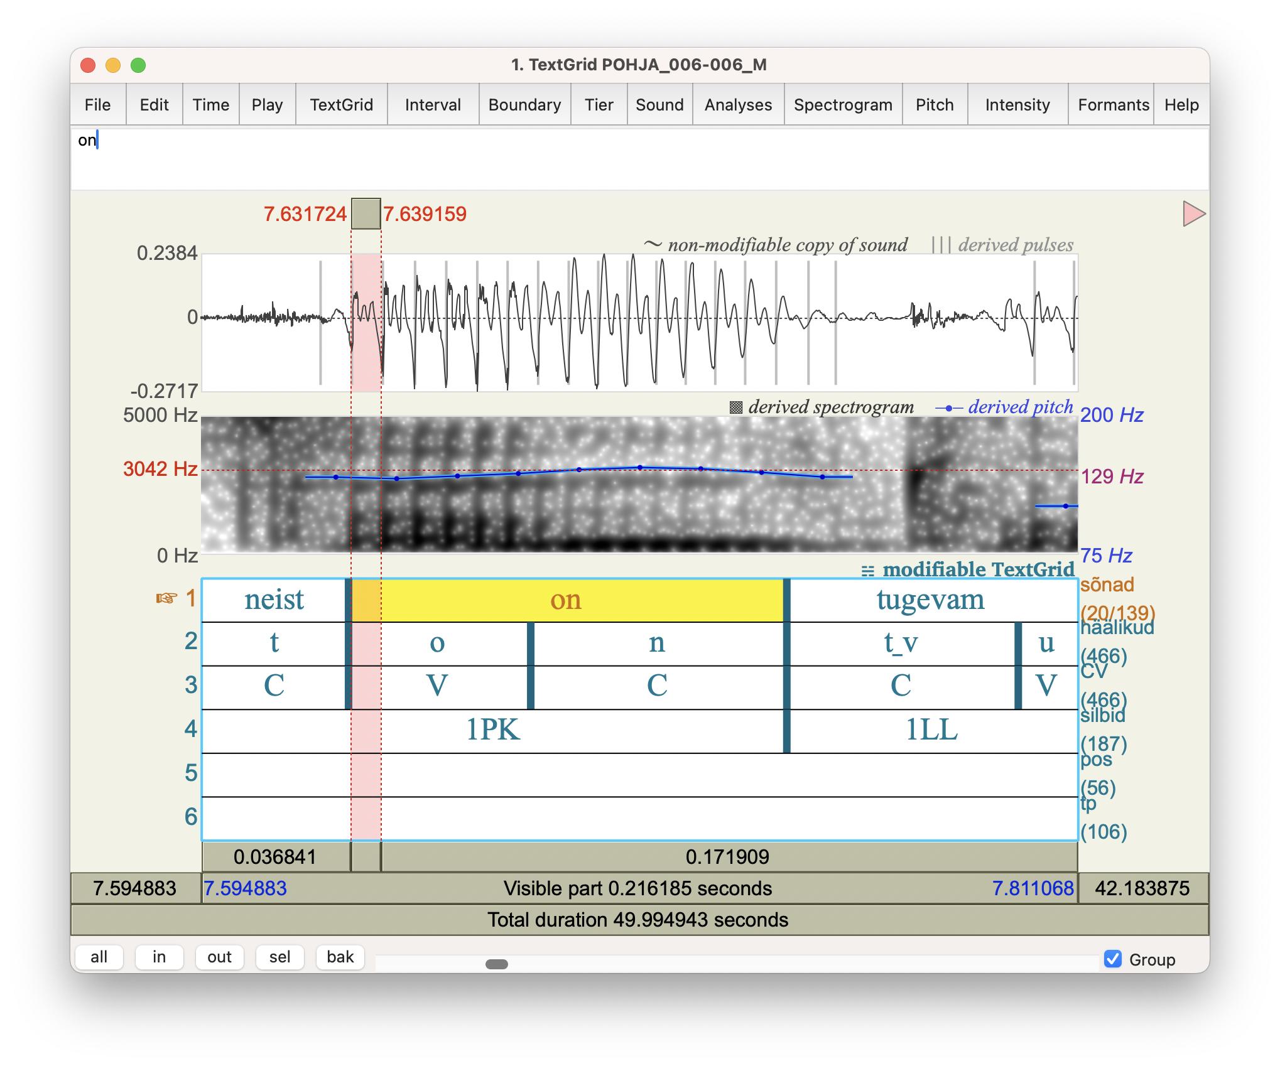Open the Intensity menu
1280x1066 pixels.
[x=1018, y=105]
